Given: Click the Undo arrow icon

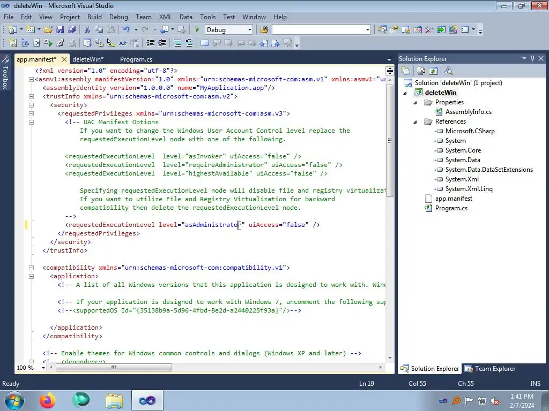Looking at the screenshot, I should pos(127,30).
